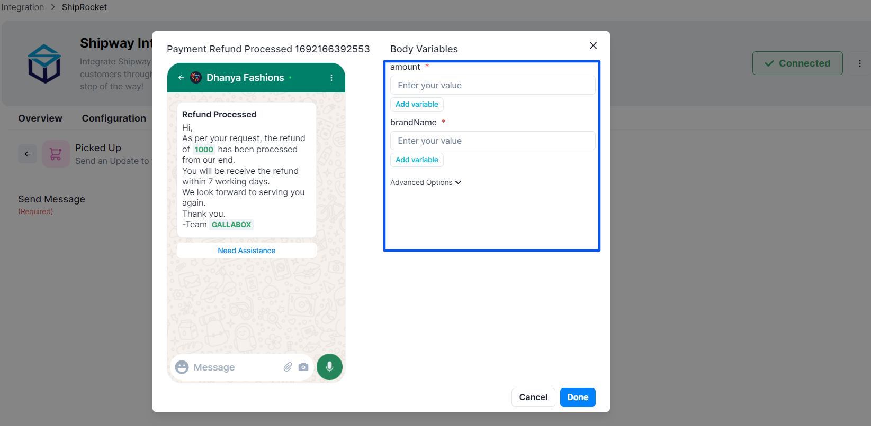The height and width of the screenshot is (426, 871).
Task: Cancel the body variables dialog
Action: [533, 397]
